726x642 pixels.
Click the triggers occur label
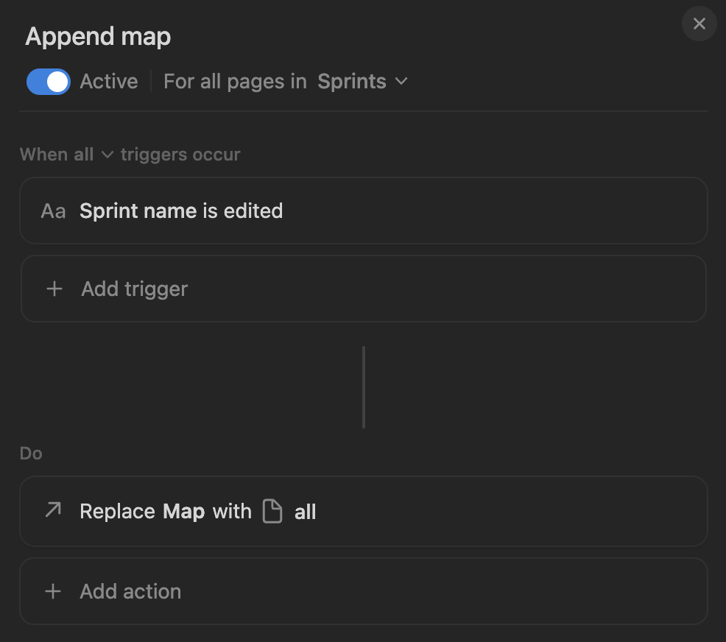coord(180,154)
